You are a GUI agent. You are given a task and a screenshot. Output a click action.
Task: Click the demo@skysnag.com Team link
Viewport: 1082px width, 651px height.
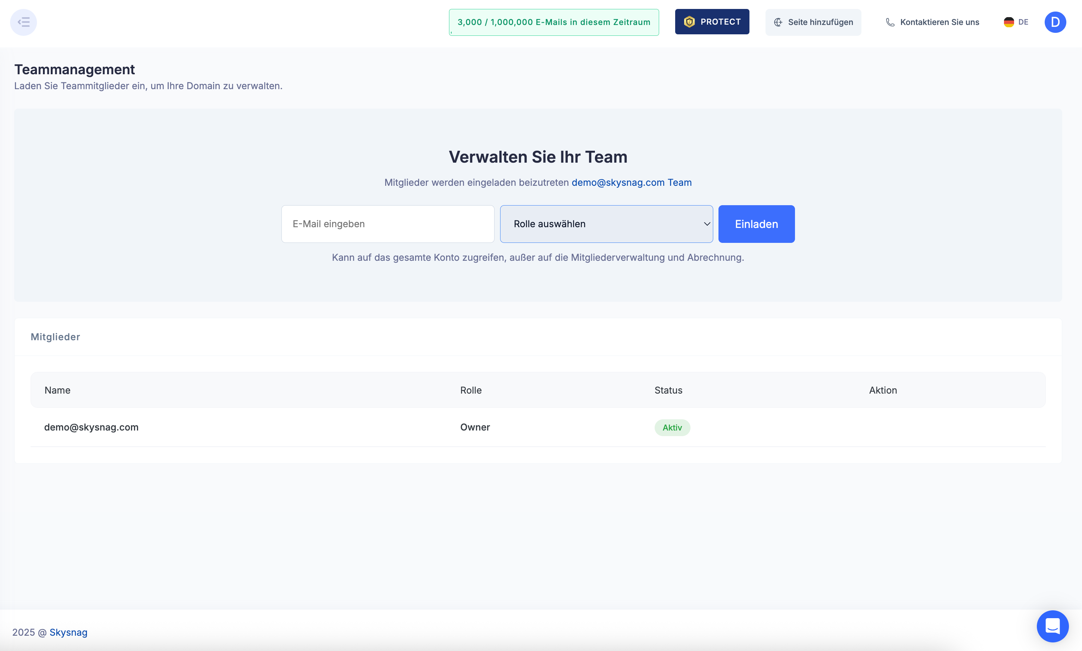pos(631,182)
